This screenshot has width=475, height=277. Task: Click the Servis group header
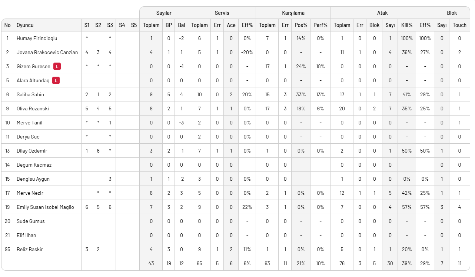click(222, 13)
